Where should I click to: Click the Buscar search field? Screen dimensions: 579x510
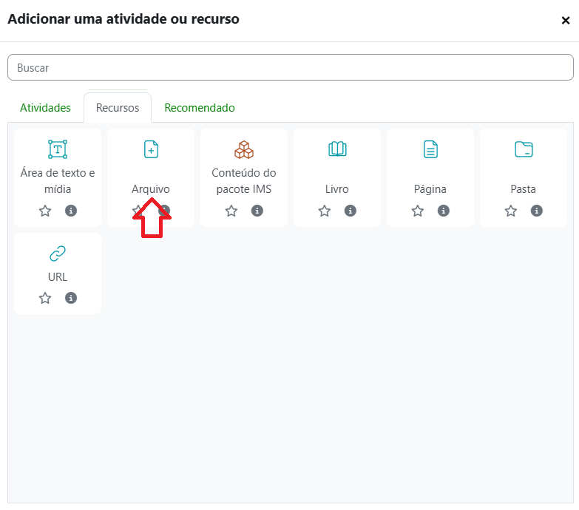pyautogui.click(x=290, y=67)
